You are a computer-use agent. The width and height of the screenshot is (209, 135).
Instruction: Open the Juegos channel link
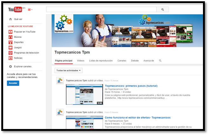[x=18, y=48]
